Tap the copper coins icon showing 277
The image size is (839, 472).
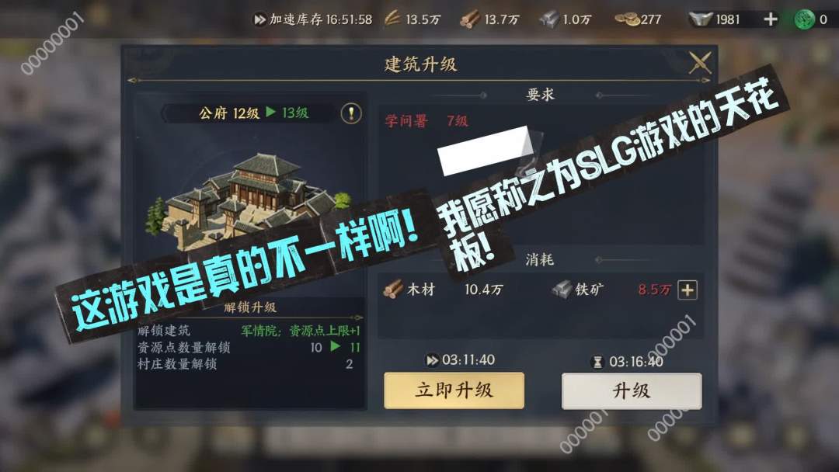coord(627,19)
